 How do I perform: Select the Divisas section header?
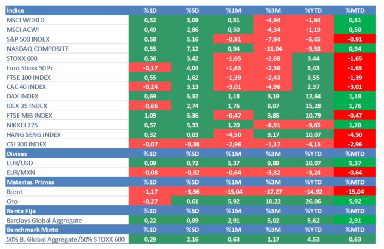[17, 154]
